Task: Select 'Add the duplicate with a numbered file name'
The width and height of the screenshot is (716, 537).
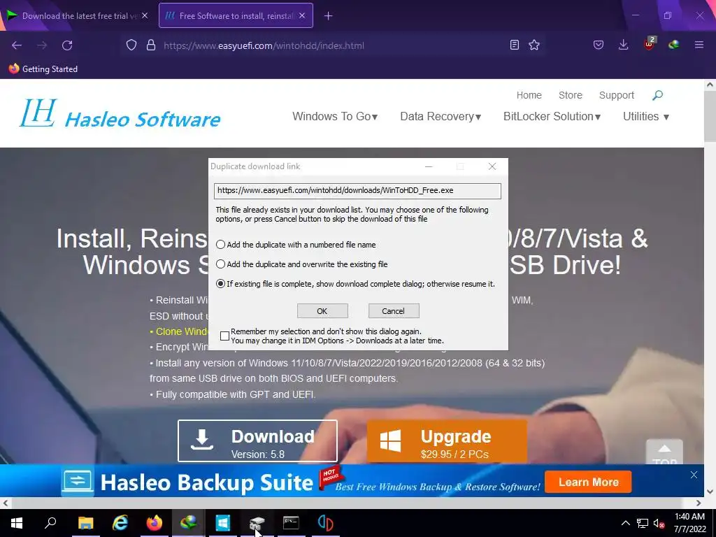Action: tap(296, 245)
